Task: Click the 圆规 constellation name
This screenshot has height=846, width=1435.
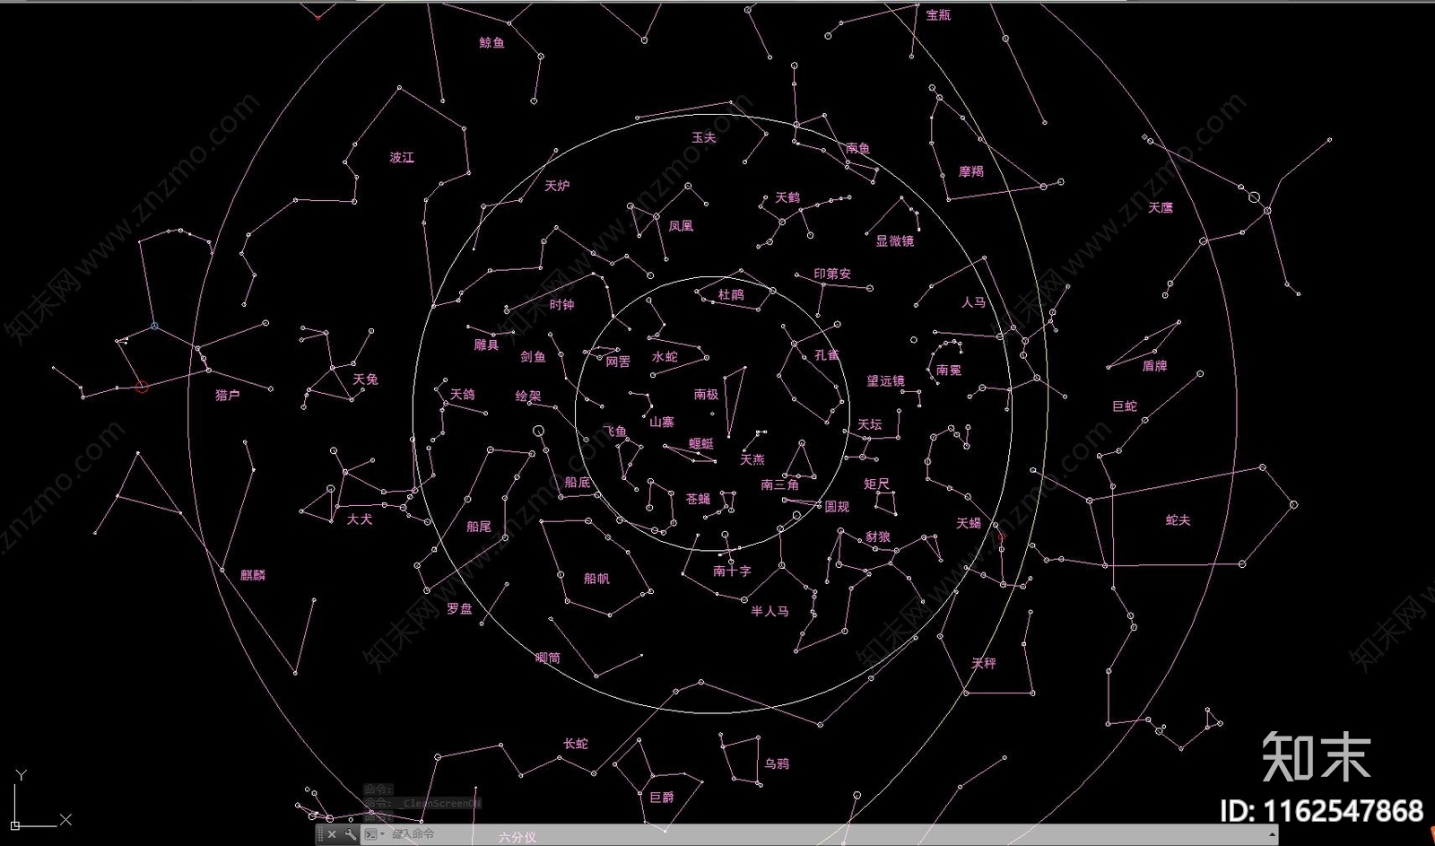Action: (837, 507)
